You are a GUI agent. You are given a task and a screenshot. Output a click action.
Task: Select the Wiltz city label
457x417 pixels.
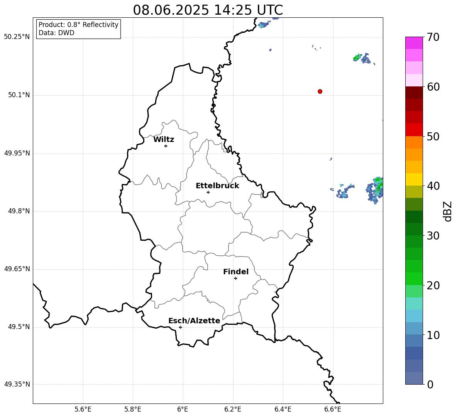coord(164,140)
